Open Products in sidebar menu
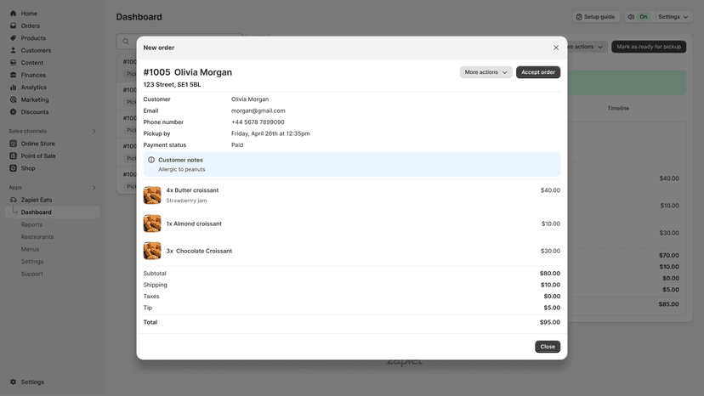Image resolution: width=704 pixels, height=396 pixels. point(33,38)
